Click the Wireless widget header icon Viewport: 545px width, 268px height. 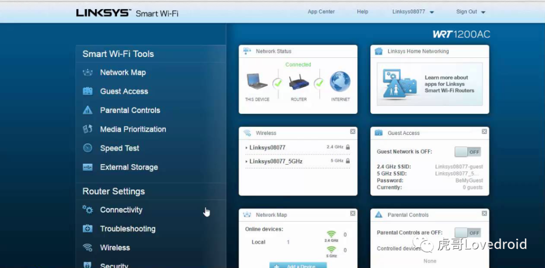tap(247, 133)
